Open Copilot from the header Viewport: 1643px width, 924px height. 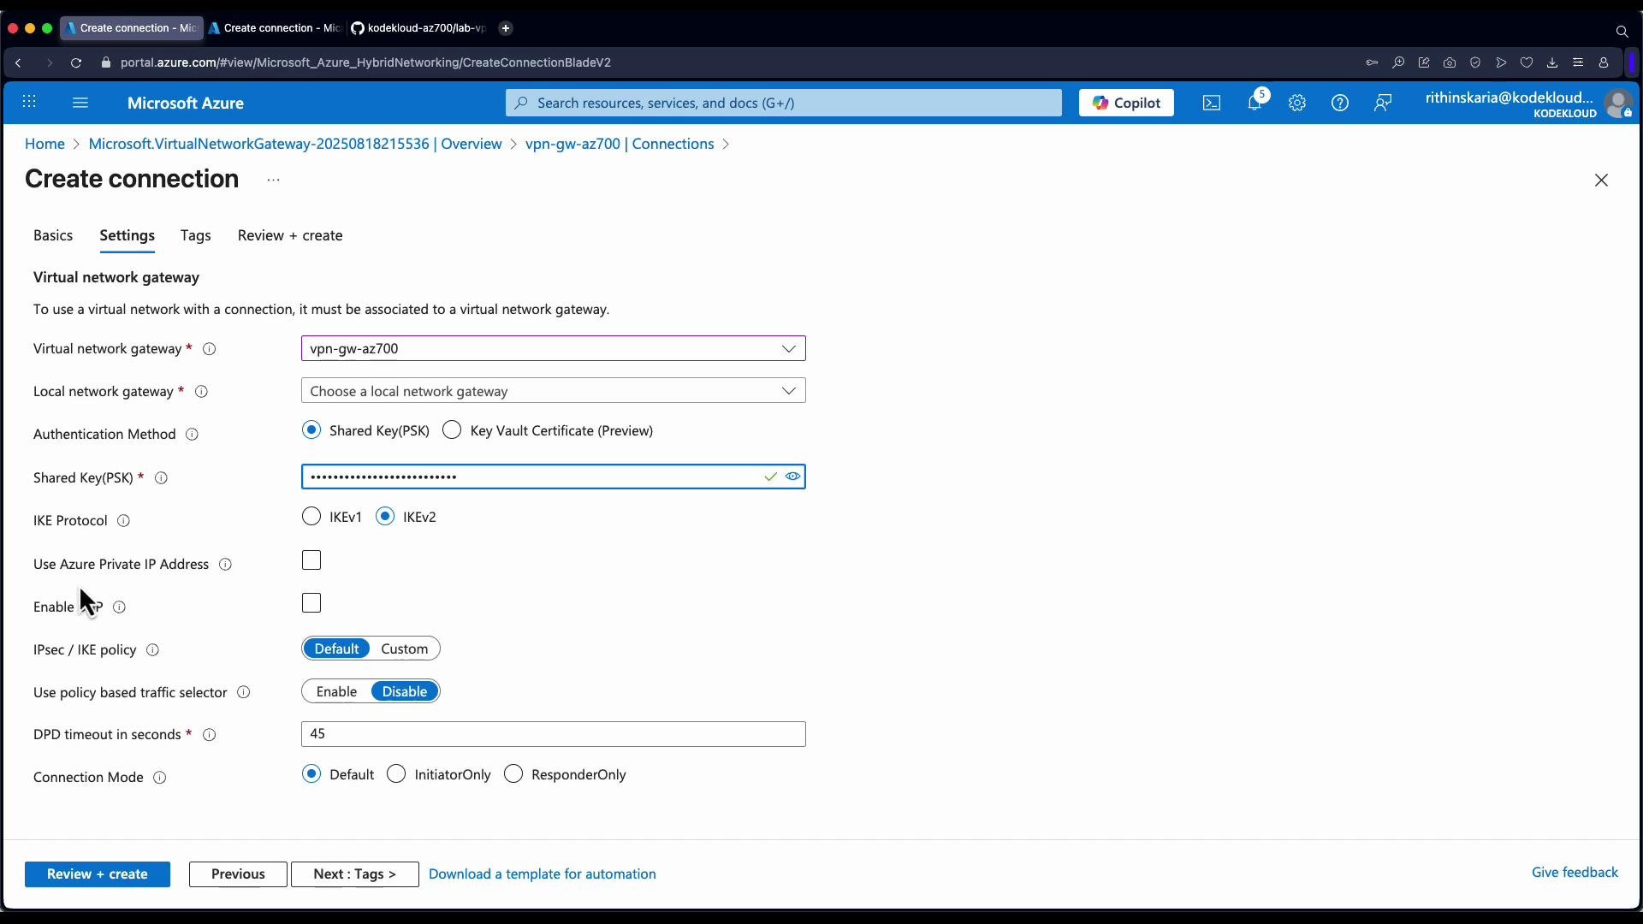coord(1126,103)
